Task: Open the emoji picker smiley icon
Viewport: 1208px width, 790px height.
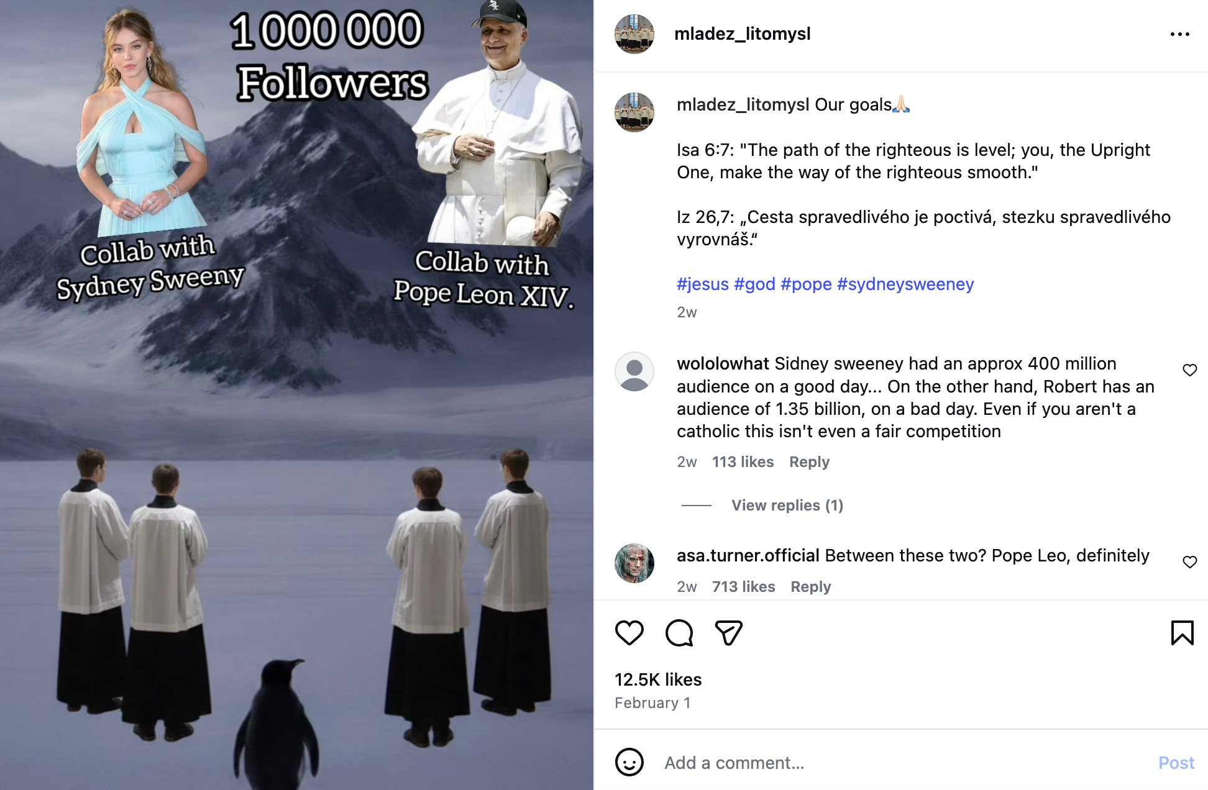Action: click(629, 762)
